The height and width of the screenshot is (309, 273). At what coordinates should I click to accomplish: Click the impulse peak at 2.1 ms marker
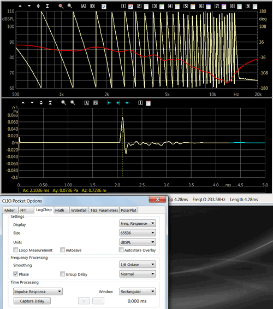(x=122, y=118)
